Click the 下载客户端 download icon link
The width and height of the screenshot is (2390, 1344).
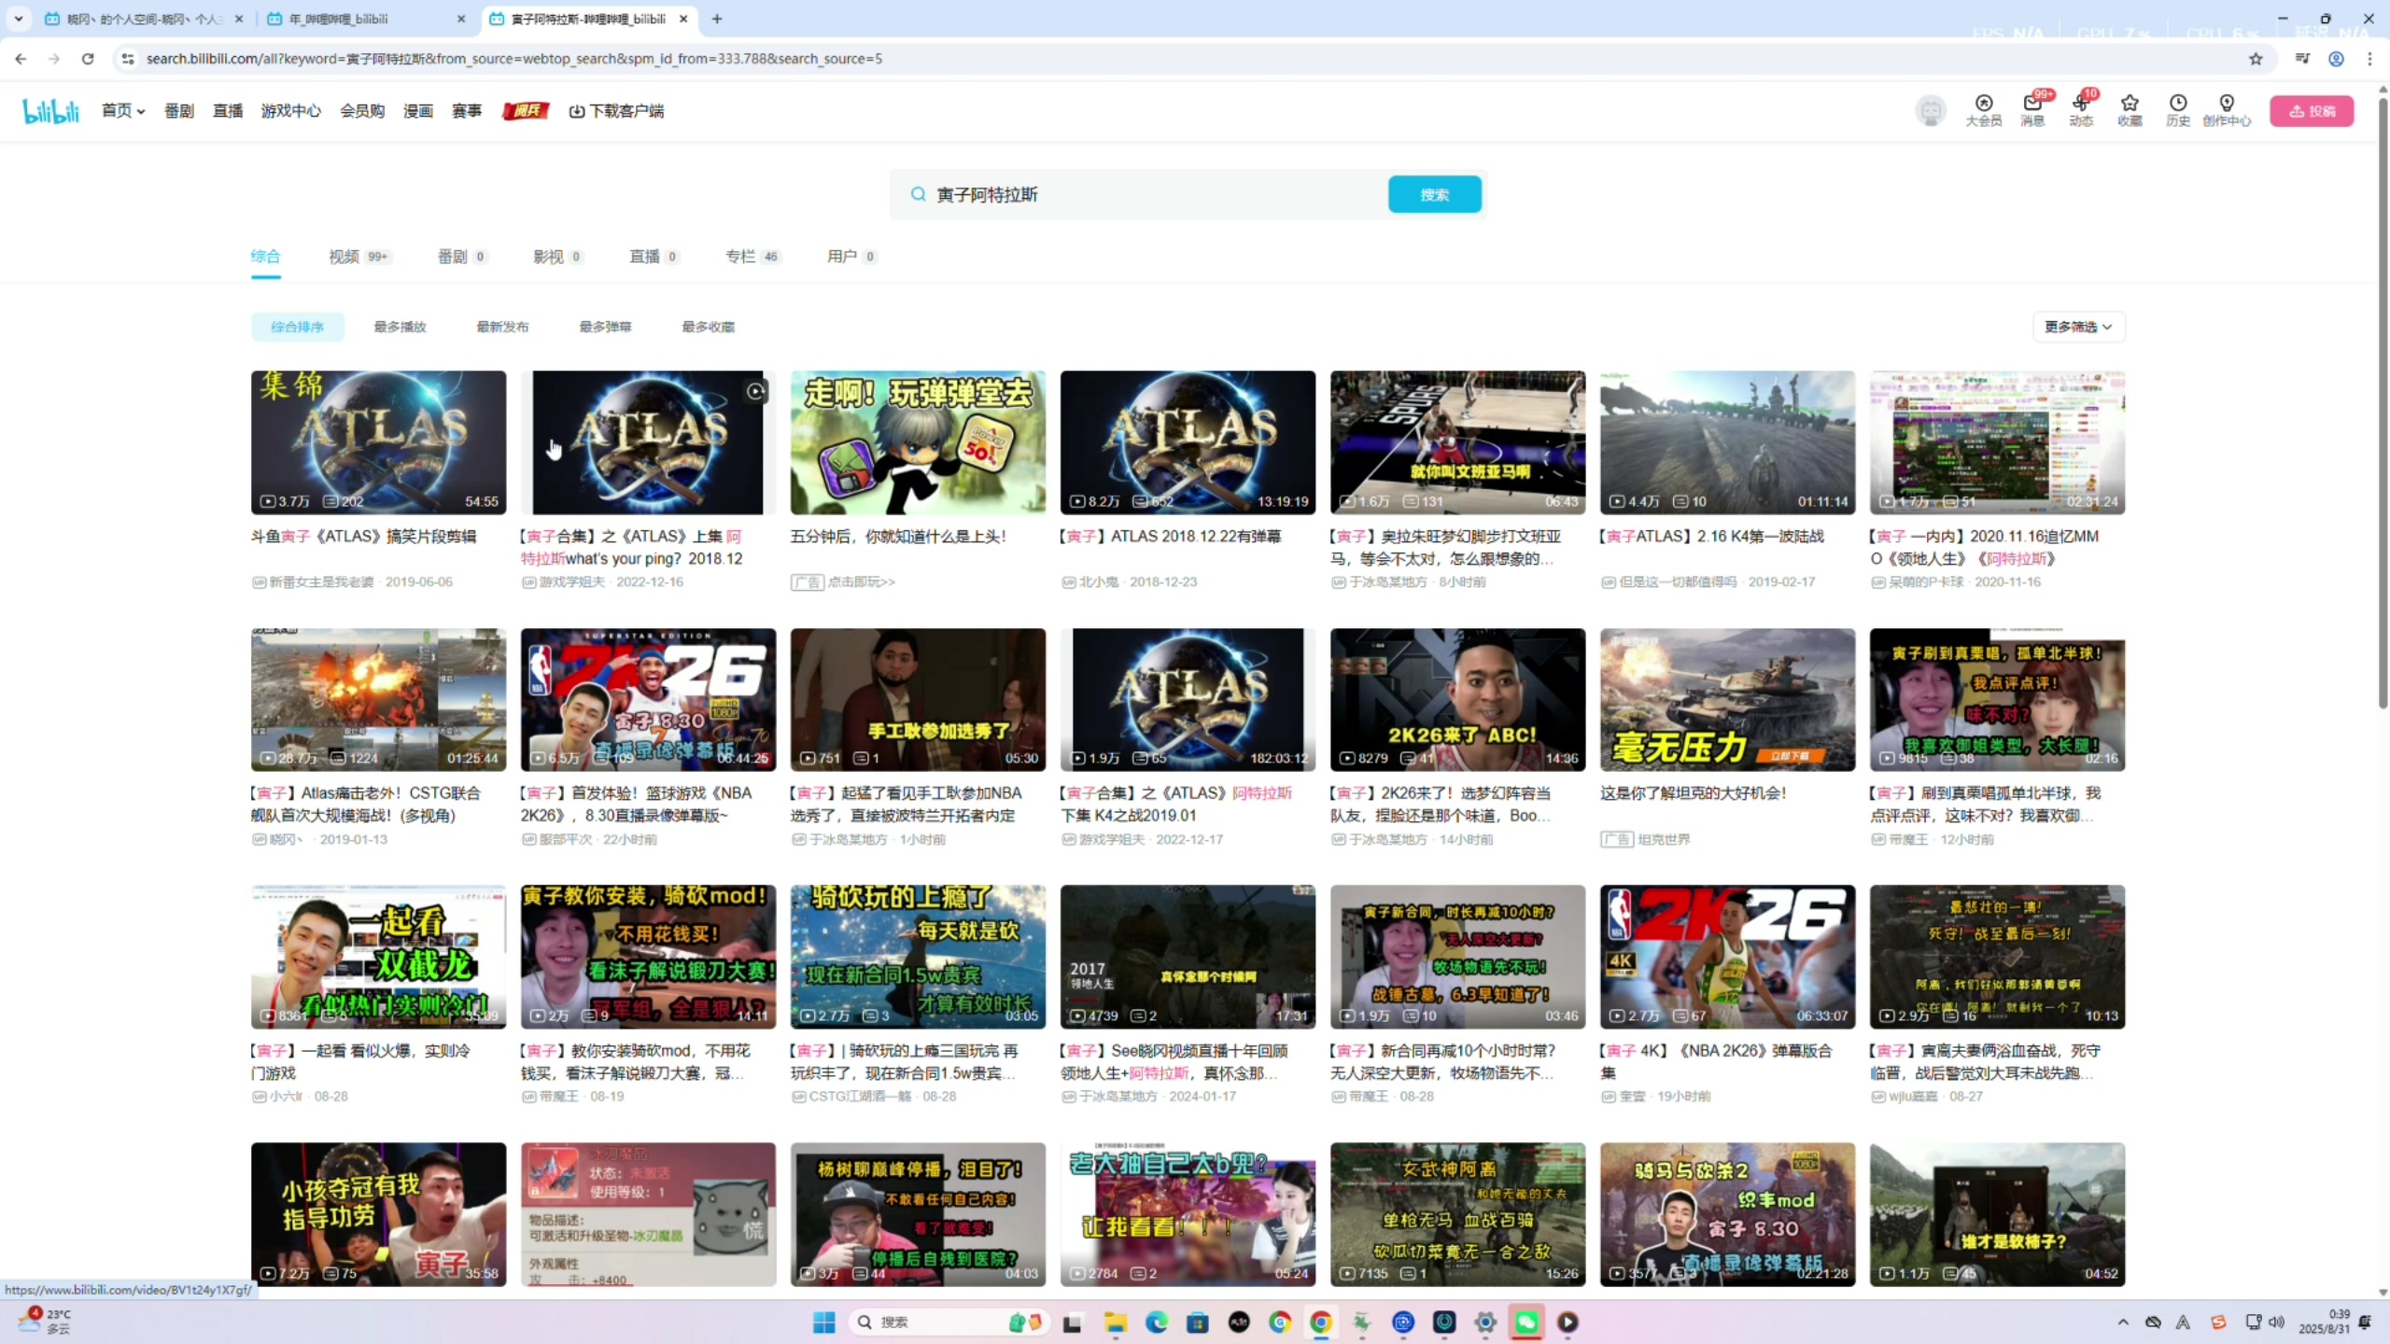616,111
